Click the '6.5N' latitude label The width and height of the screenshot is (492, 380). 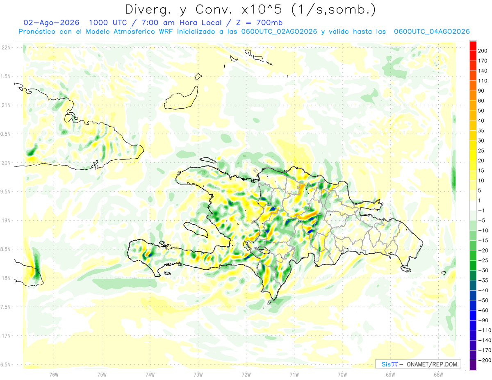(6, 364)
